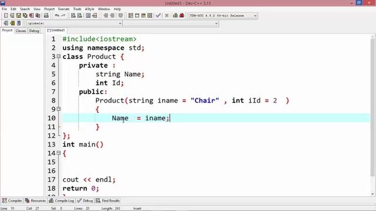Click the red Delete Profiling Information icon

[x=182, y=16]
